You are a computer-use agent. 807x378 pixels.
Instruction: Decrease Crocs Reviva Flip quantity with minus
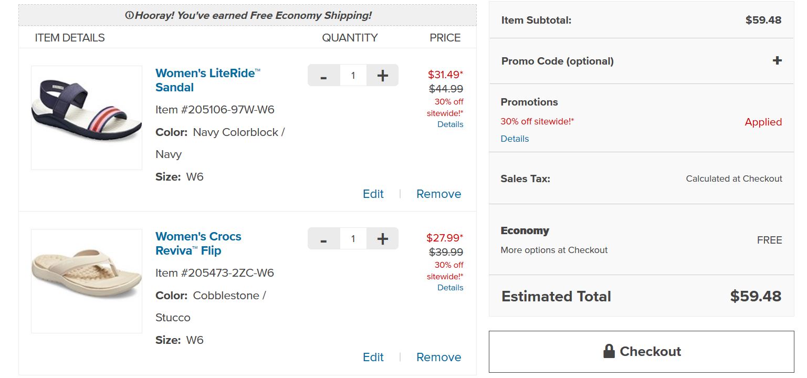tap(323, 239)
